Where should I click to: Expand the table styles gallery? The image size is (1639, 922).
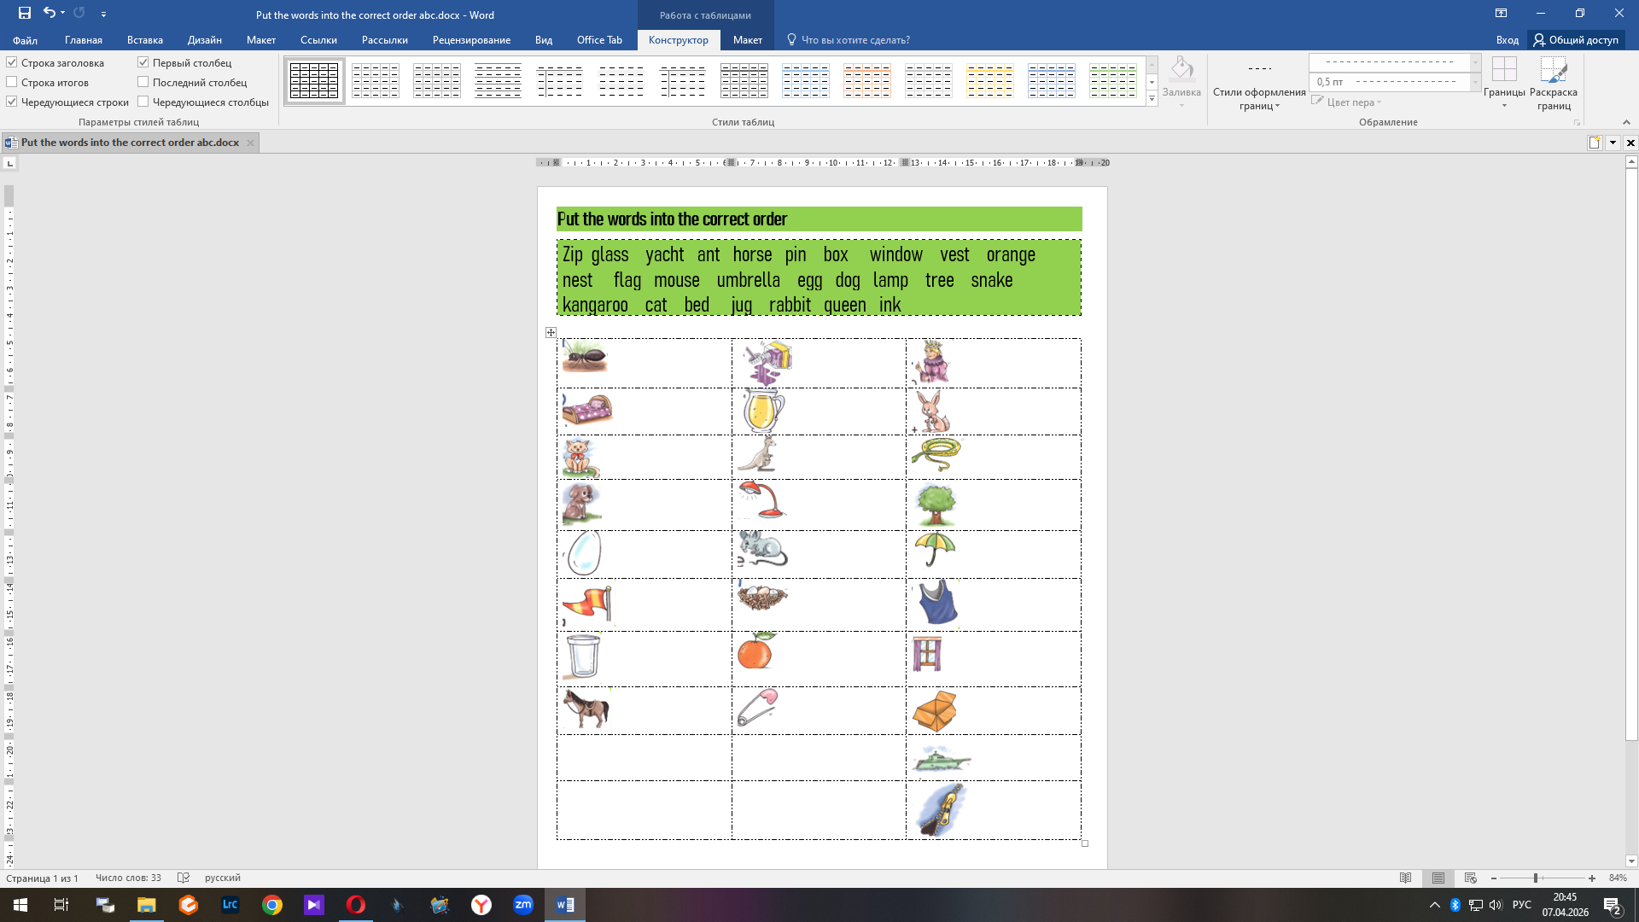tap(1152, 100)
